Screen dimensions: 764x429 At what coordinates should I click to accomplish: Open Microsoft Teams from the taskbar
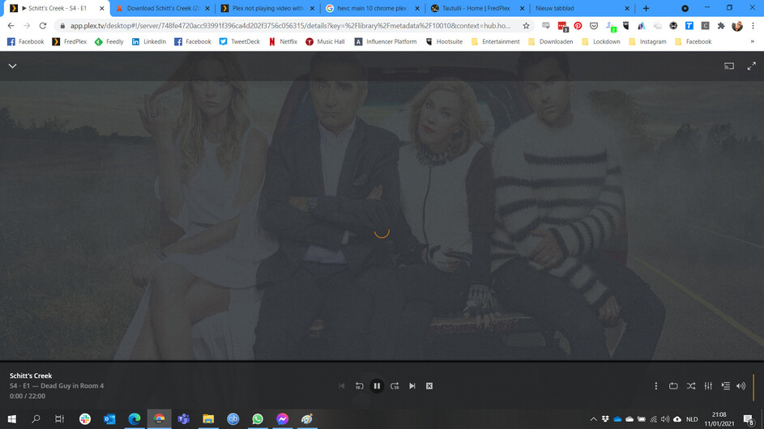(x=184, y=418)
